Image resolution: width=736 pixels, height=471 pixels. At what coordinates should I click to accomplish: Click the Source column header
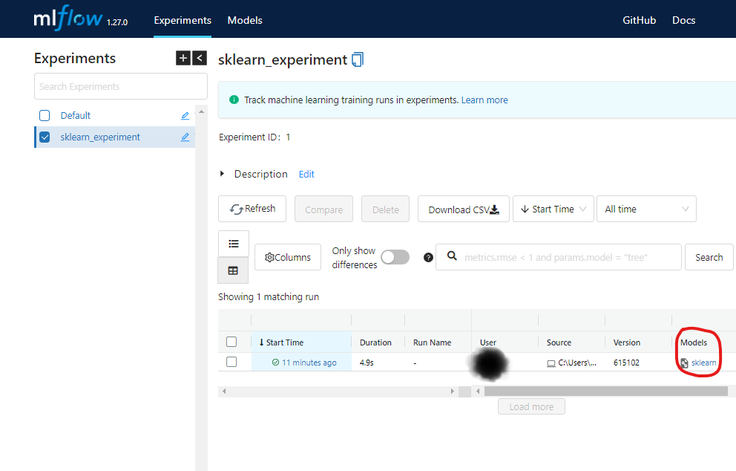click(x=559, y=342)
